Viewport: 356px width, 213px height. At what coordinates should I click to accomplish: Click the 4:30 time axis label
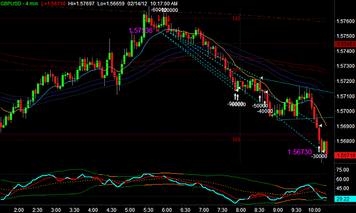coord(111,210)
